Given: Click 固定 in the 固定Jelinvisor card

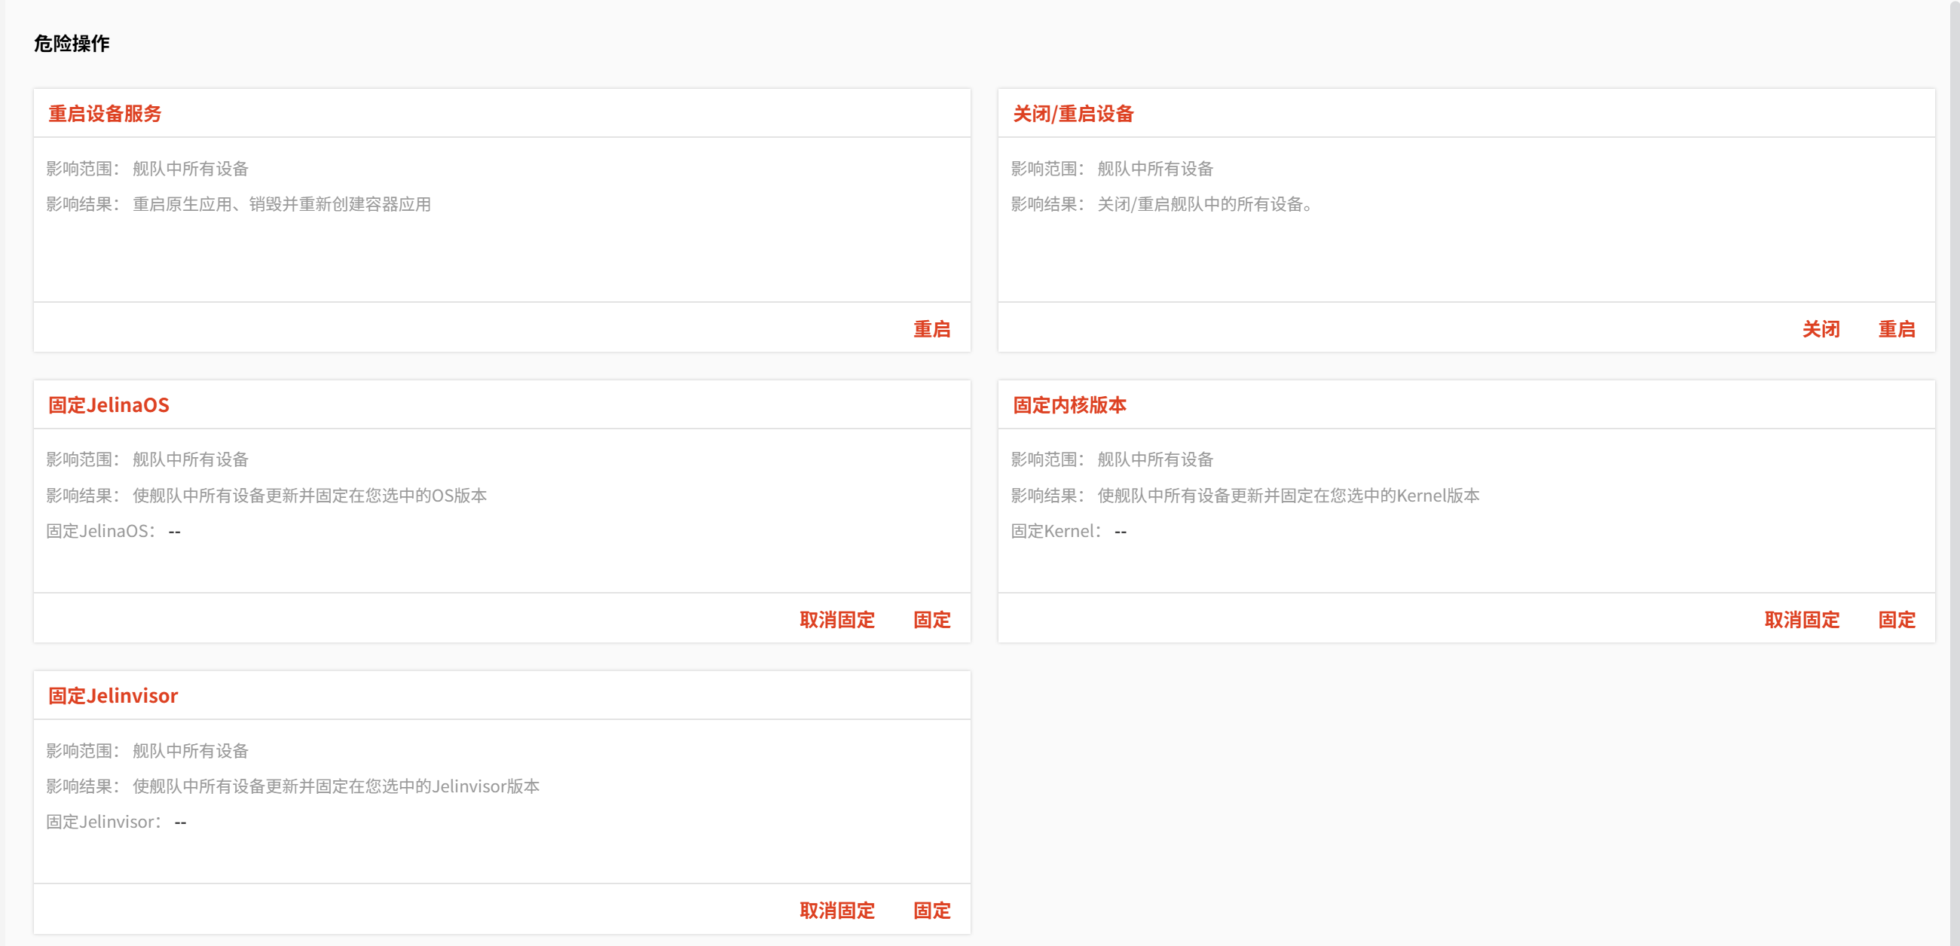Looking at the screenshot, I should [x=931, y=910].
